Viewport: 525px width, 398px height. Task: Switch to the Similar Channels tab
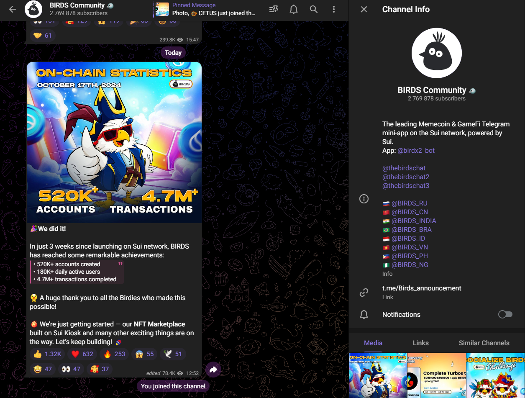tap(484, 343)
